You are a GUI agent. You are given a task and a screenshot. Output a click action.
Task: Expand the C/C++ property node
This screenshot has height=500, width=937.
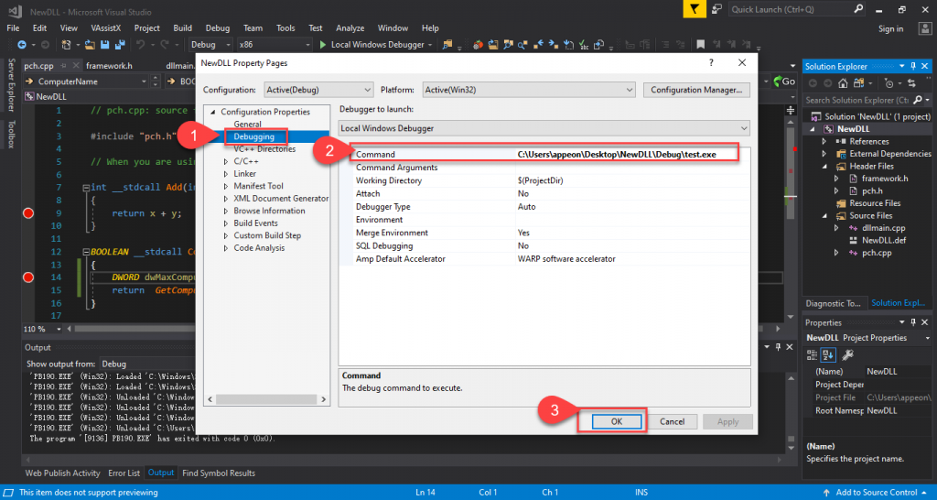click(226, 161)
